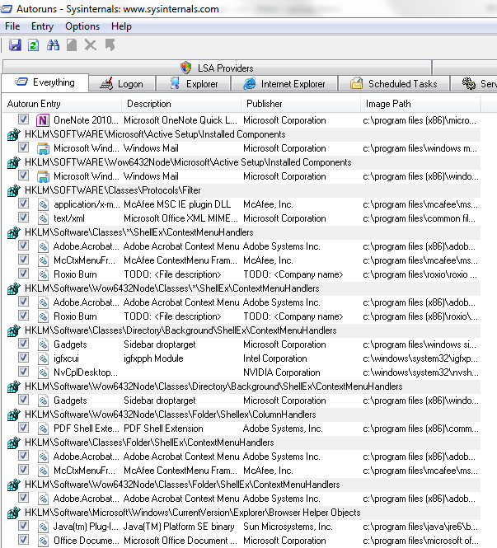
Task: Open Find with the binoculars icon
Action: point(53,45)
